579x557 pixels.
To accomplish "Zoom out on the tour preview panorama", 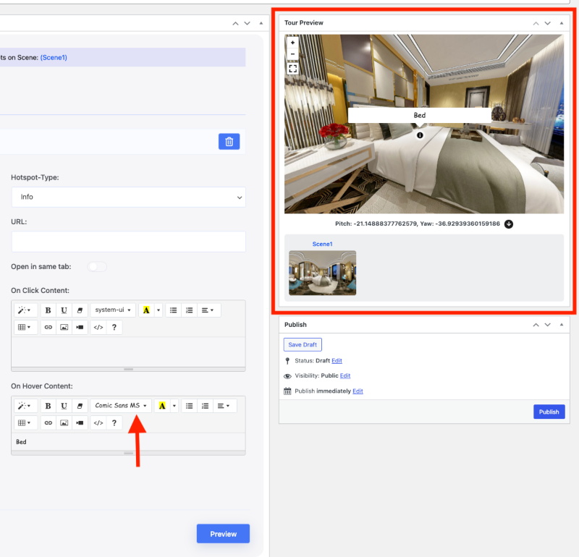I will click(x=292, y=54).
